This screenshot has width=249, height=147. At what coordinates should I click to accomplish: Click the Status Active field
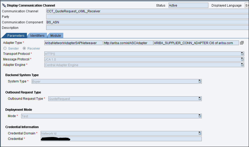188,5
